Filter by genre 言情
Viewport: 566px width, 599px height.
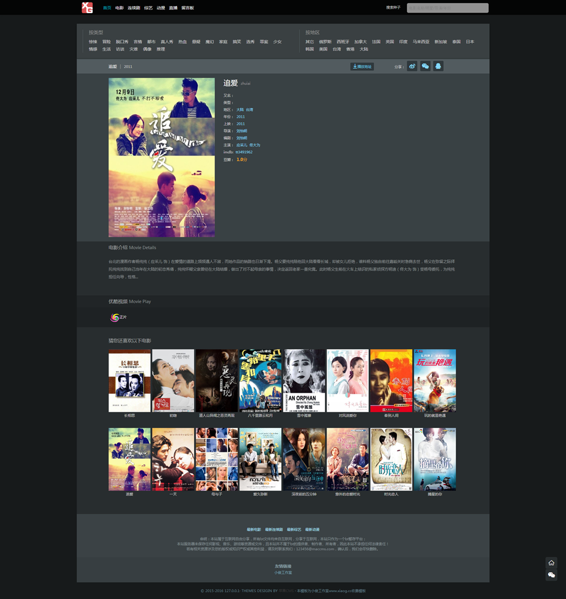138,42
